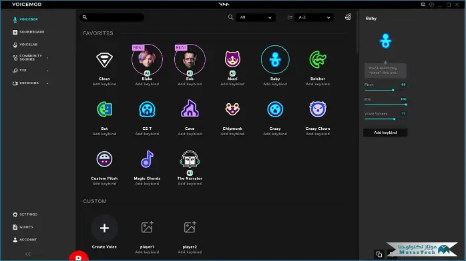This screenshot has height=261, width=466.
Task: Click the Baby pacifier icon in right panel
Action: tap(385, 41)
